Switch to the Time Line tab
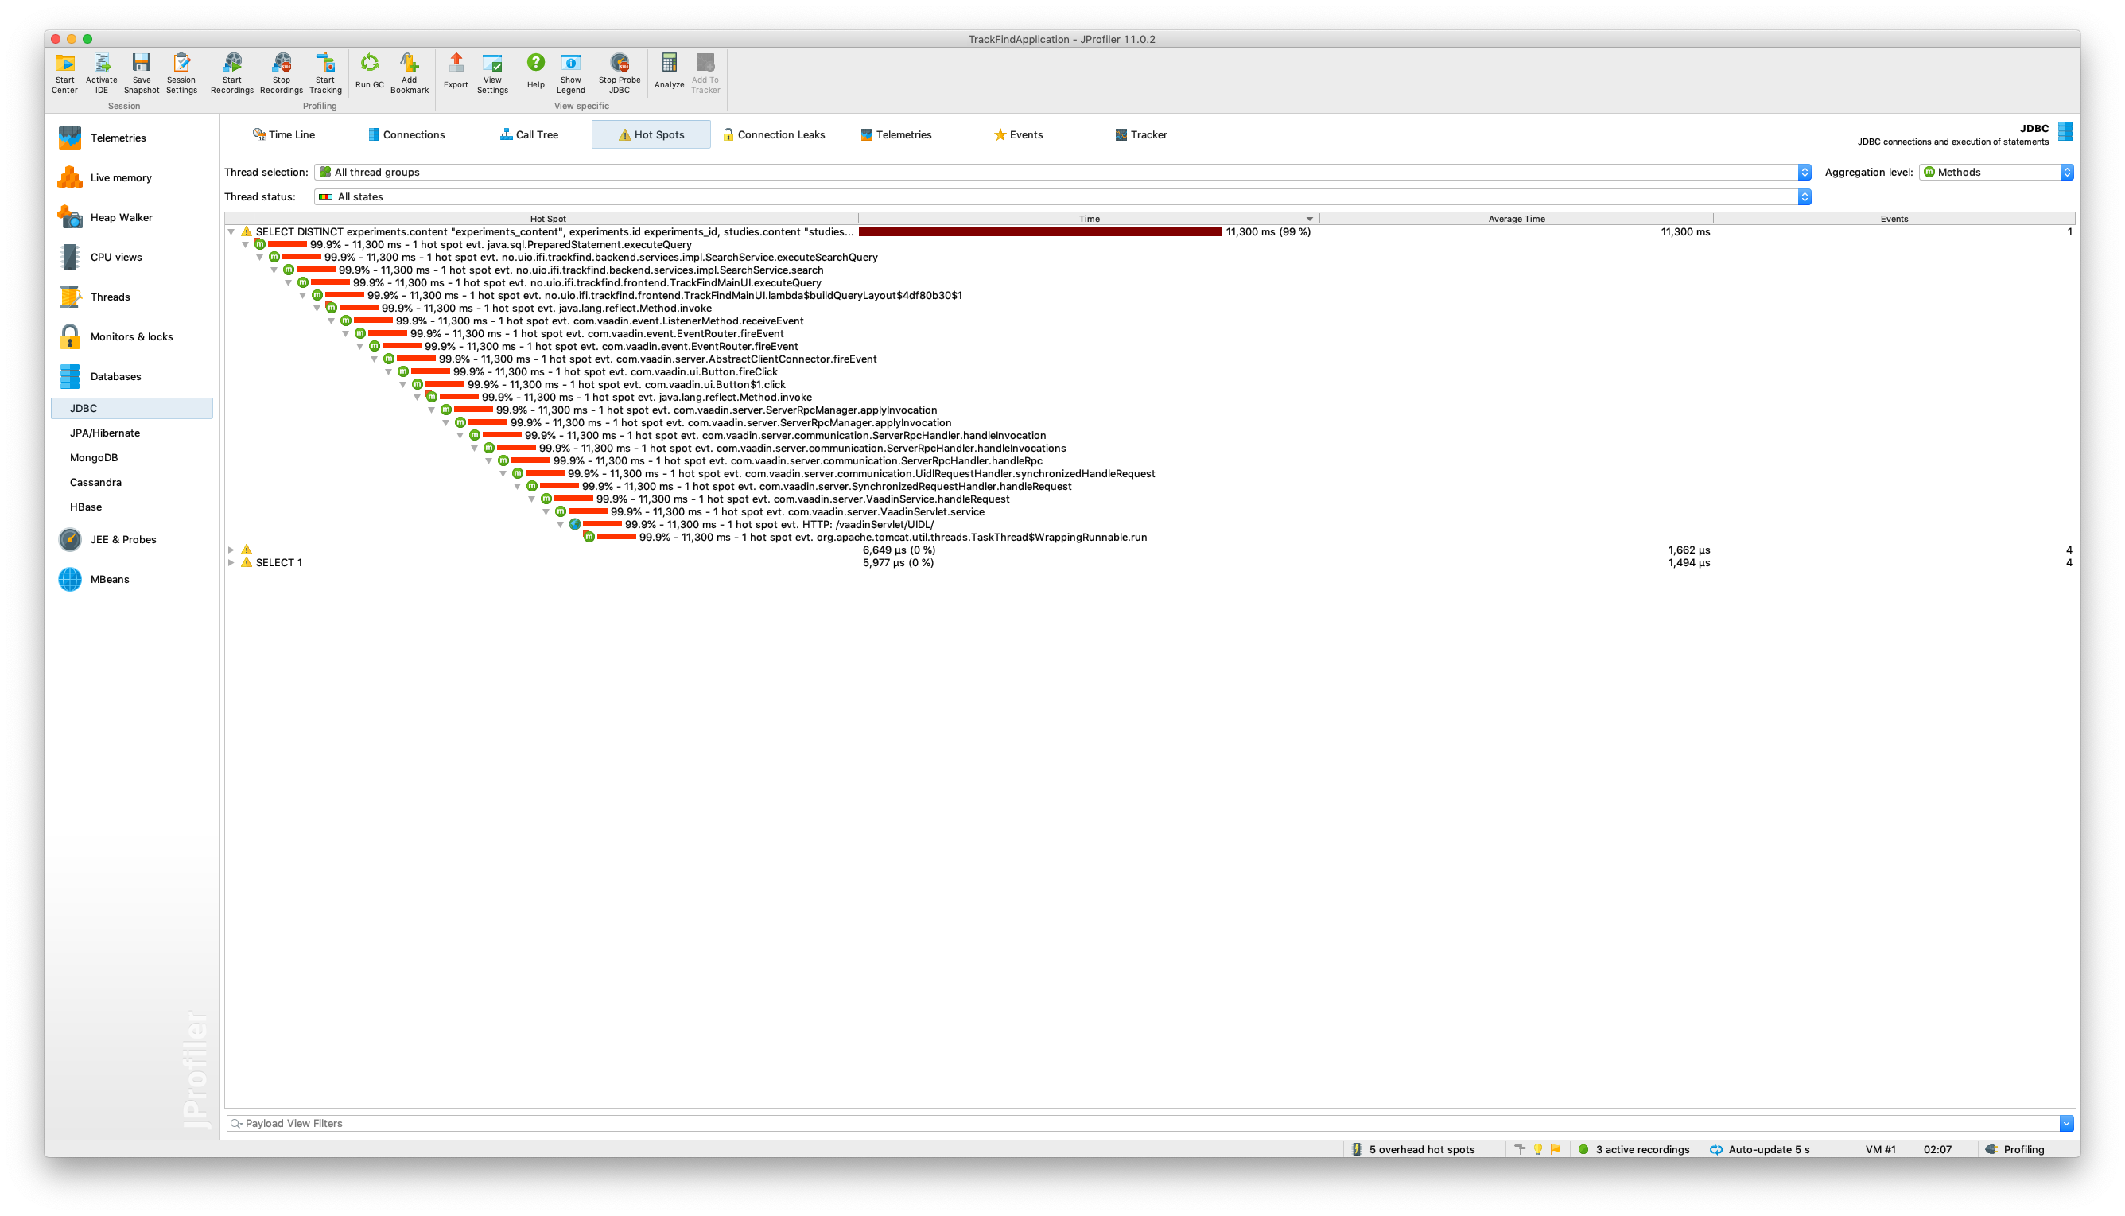Screen dimensions: 2125x1216 pyautogui.click(x=284, y=134)
